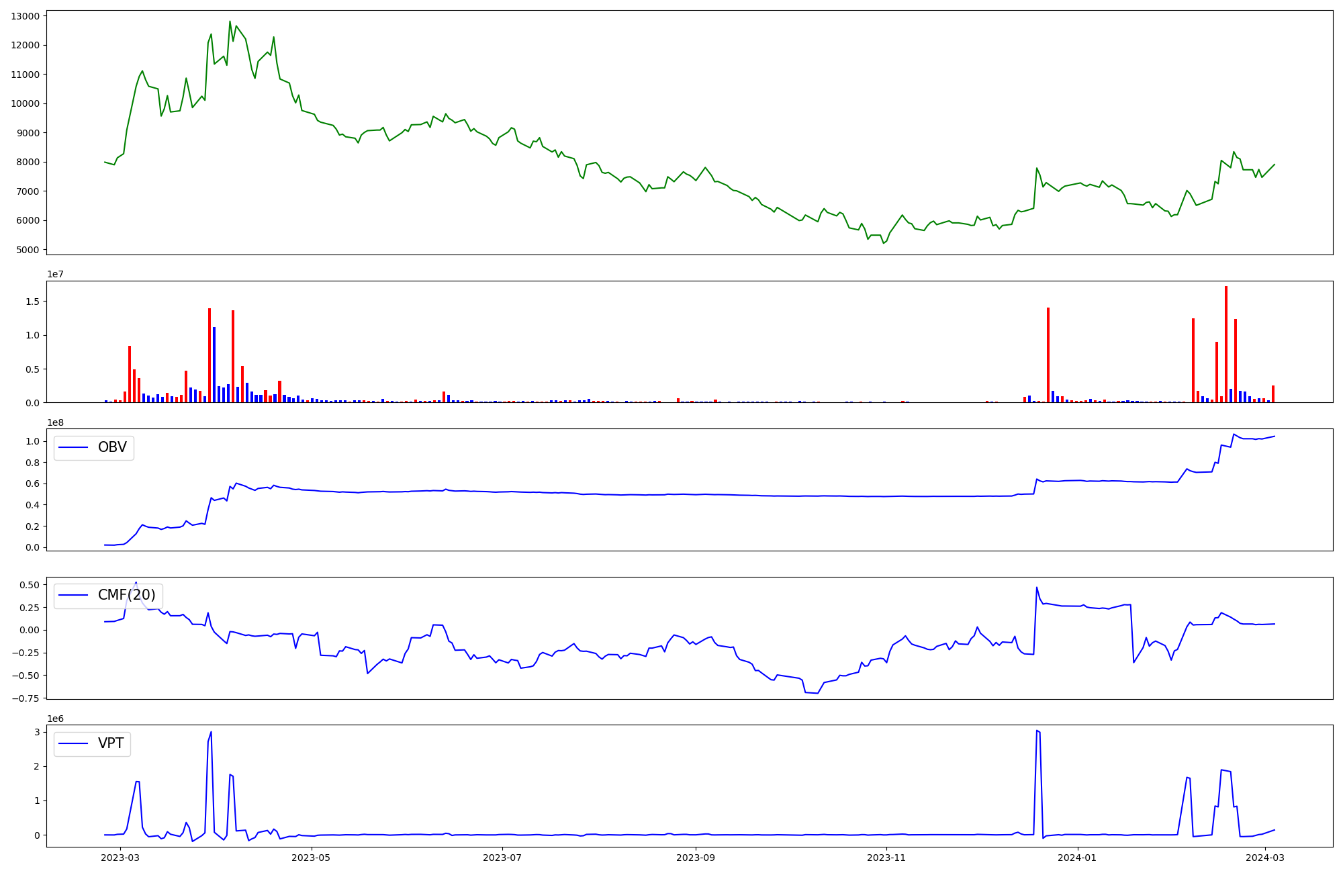Click the blue line sample in OBV legend
Viewport: 1343px width, 873px height.
click(x=74, y=447)
